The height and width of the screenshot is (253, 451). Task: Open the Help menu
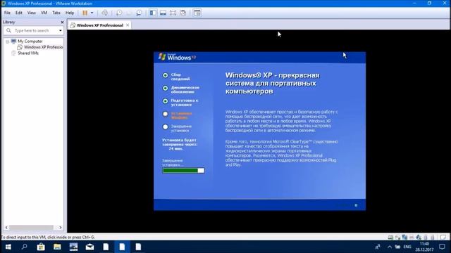click(70, 13)
